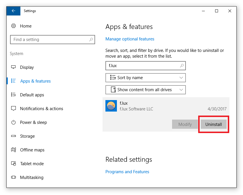Viewport: 243px width, 195px height.
Task: Click the System section heading
Action: tap(16, 54)
